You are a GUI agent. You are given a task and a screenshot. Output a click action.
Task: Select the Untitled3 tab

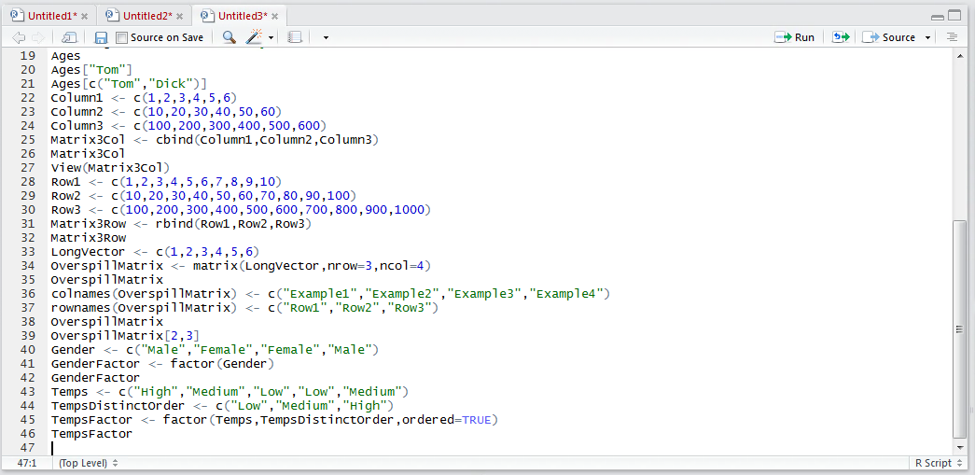[x=243, y=16]
